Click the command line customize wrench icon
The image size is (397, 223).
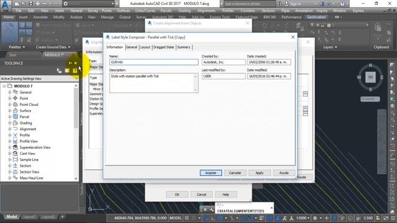[x=212, y=209]
